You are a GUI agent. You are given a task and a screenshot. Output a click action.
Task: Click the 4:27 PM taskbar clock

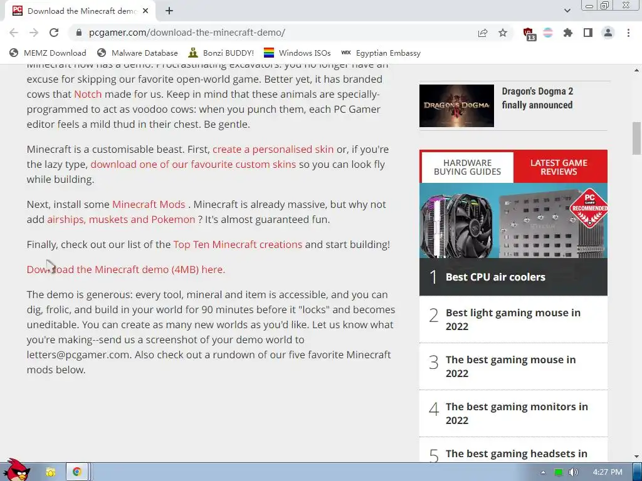(607, 472)
